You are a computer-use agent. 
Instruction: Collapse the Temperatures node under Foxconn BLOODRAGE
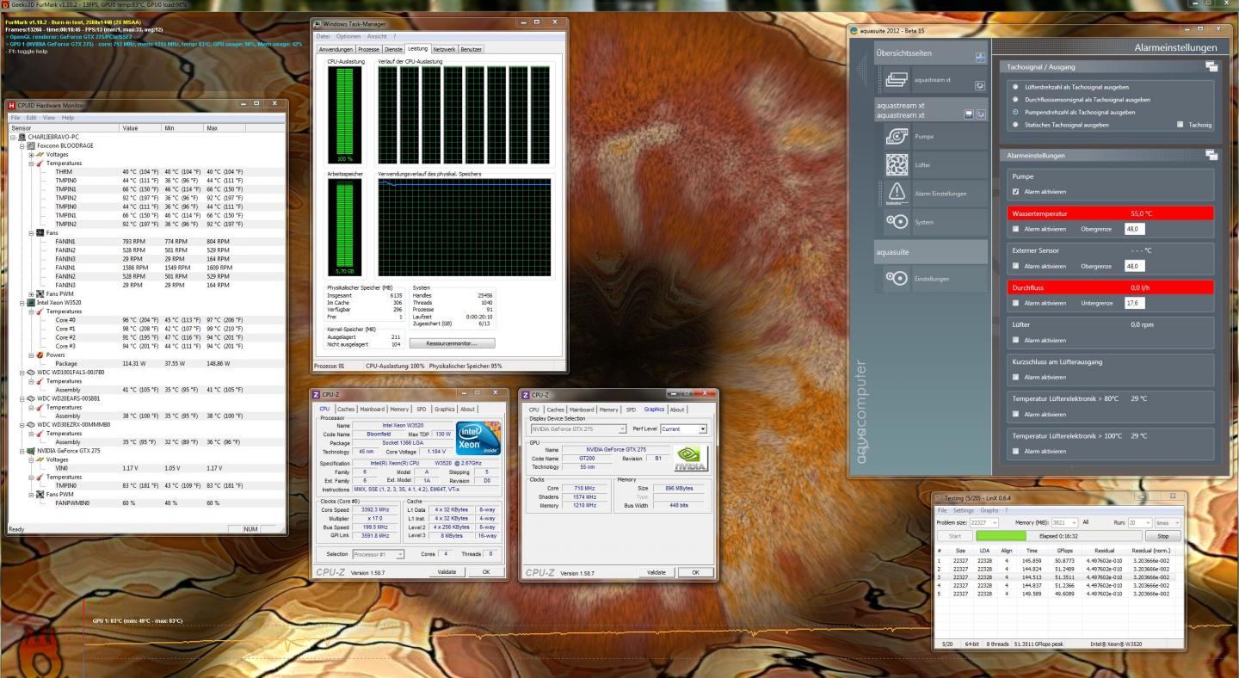click(30, 163)
